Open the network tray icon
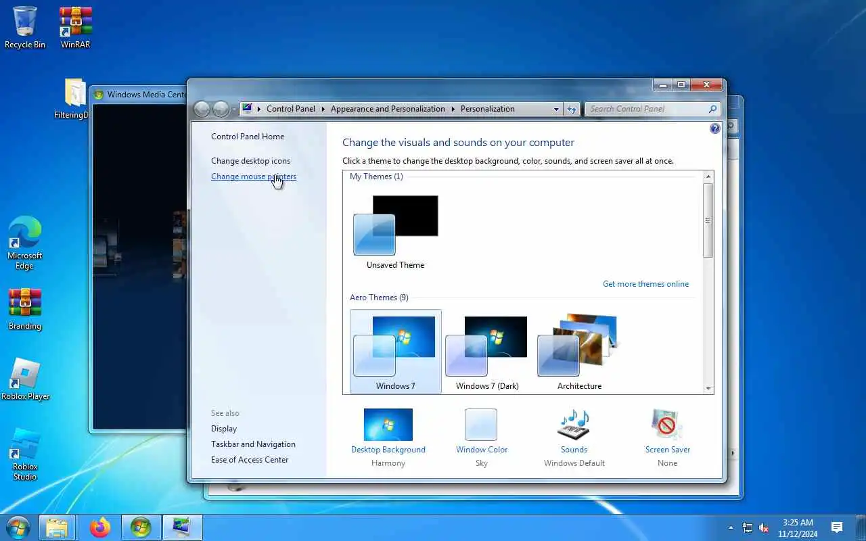The width and height of the screenshot is (866, 541). [748, 527]
